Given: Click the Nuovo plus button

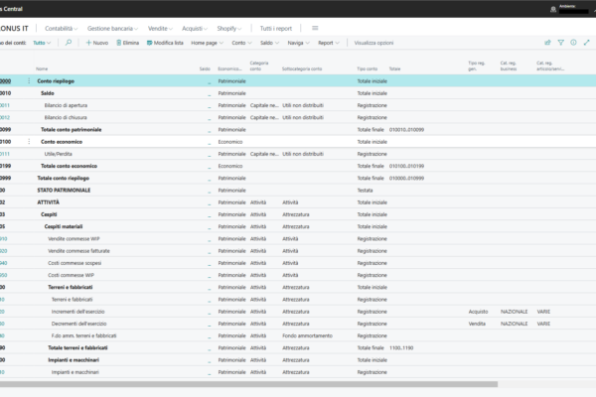Looking at the screenshot, I should click(95, 43).
